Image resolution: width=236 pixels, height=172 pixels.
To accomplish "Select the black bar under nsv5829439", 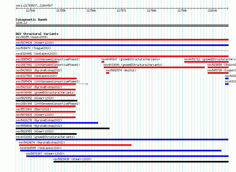I will [141, 162].
